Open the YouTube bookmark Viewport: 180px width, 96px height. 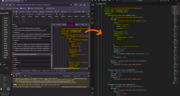[9, 8]
